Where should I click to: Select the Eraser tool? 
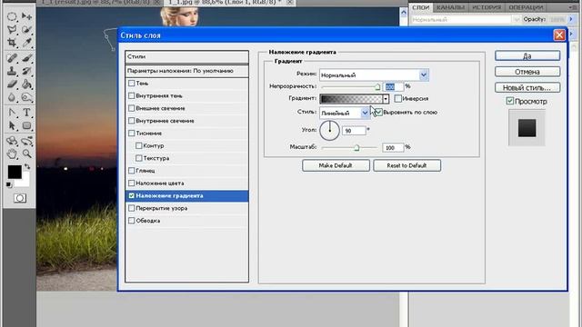(12, 84)
